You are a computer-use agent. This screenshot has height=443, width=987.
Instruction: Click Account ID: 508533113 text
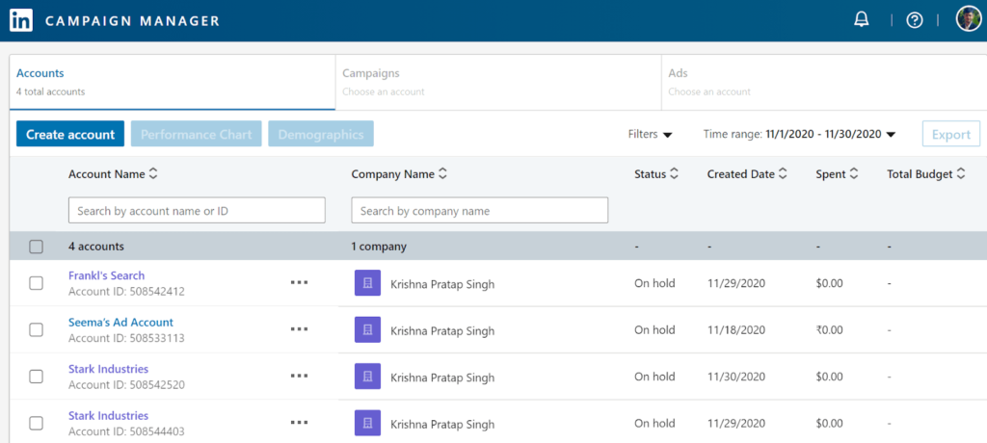[x=126, y=338]
